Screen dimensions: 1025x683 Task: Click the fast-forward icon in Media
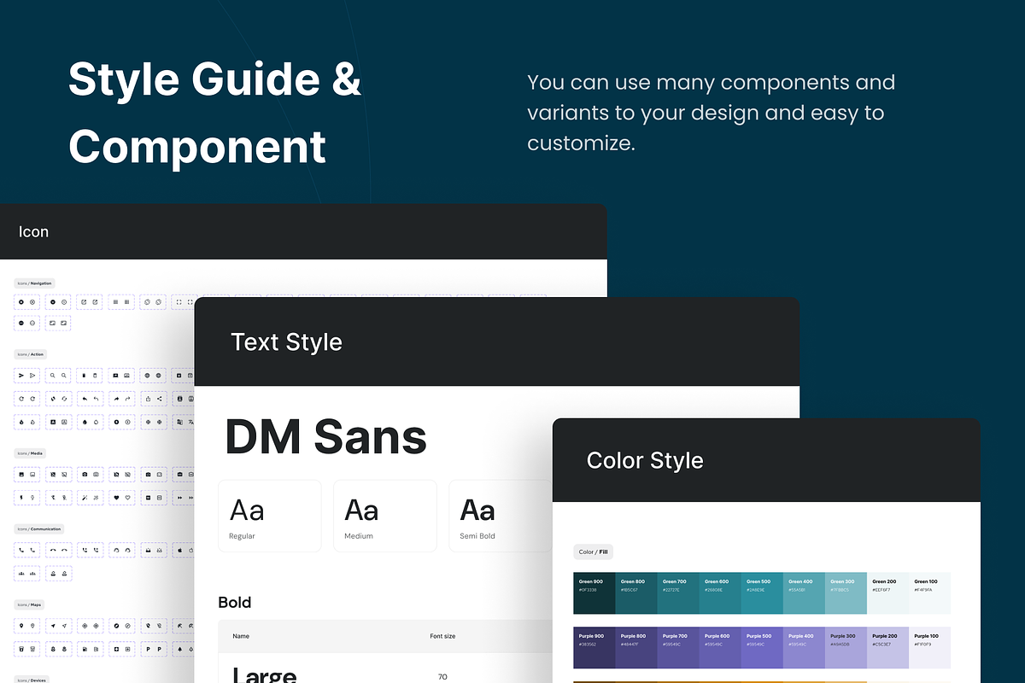coord(179,498)
